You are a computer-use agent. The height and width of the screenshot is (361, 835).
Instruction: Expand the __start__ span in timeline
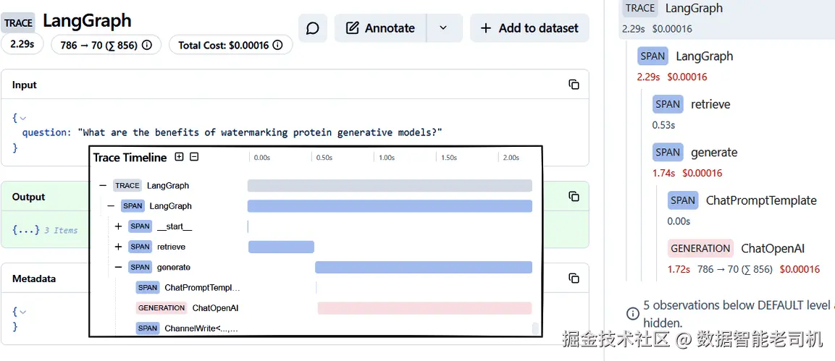click(x=118, y=226)
